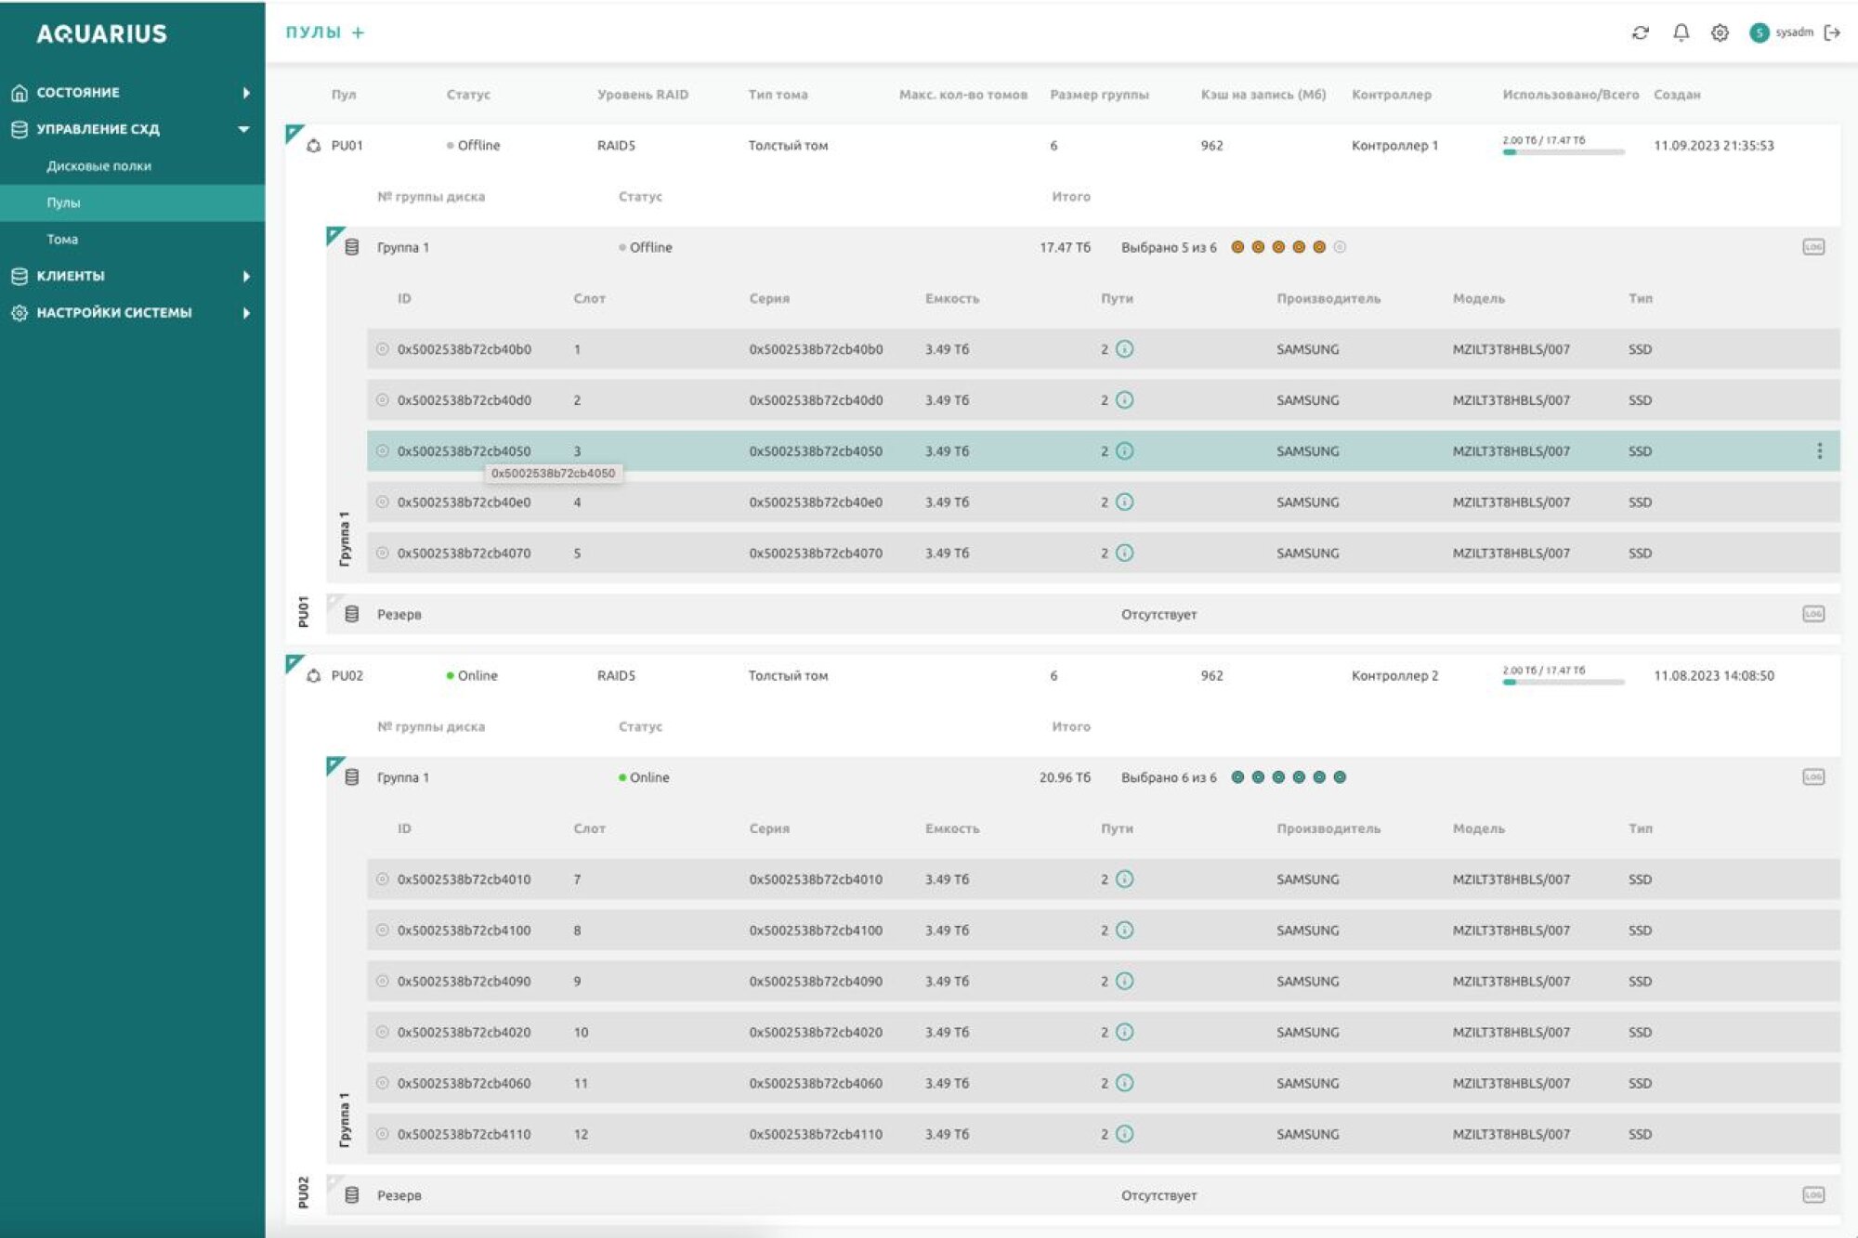Open settings gear in top bar

click(x=1720, y=33)
